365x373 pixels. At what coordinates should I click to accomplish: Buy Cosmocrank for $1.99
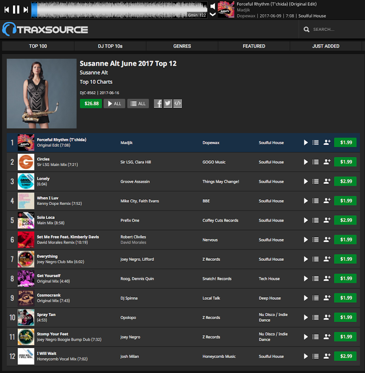[x=345, y=298]
